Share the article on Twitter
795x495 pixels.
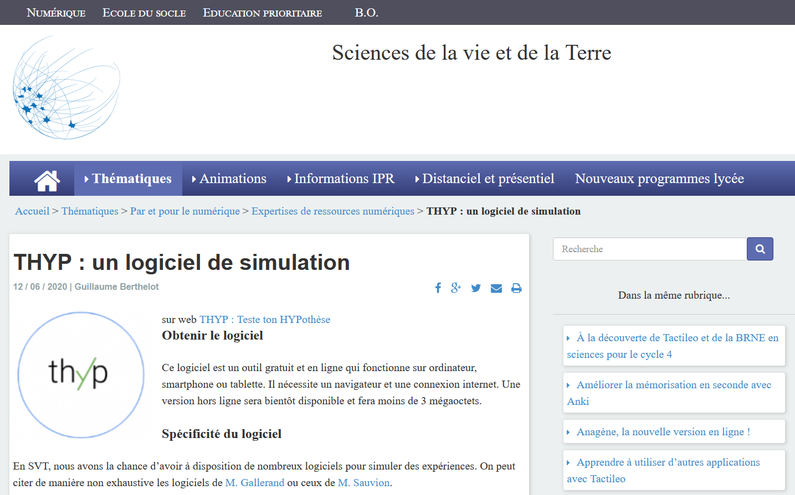click(476, 288)
